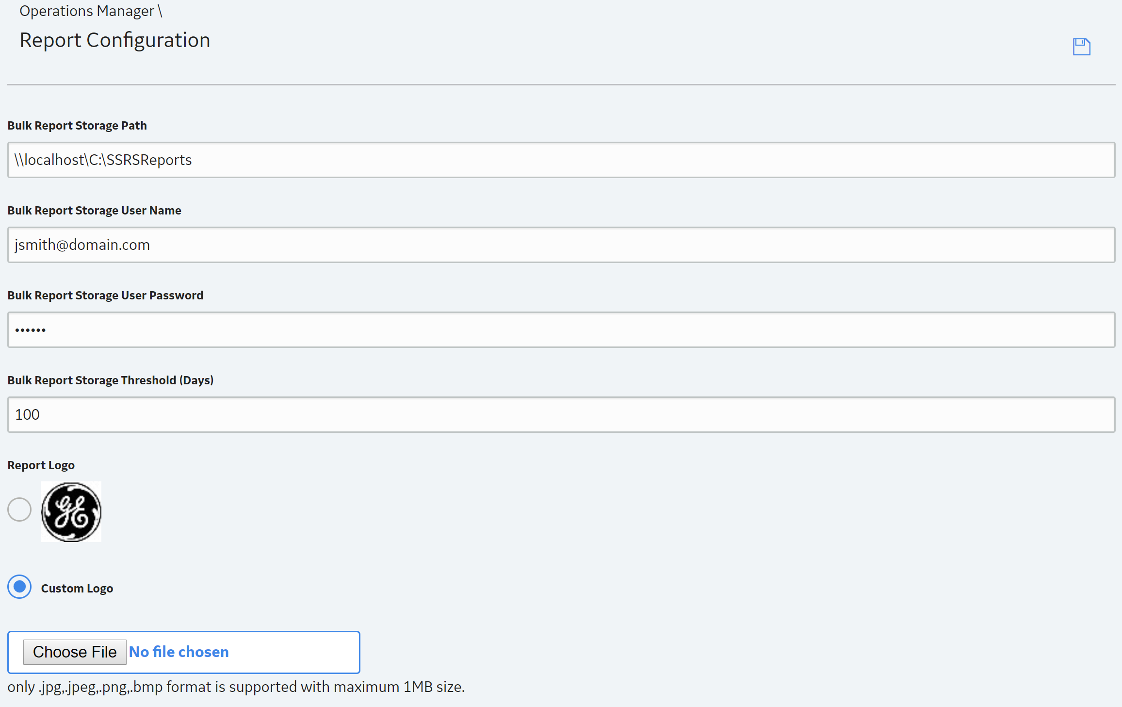
Task: Click the Report Configuration page heading
Action: pyautogui.click(x=115, y=40)
